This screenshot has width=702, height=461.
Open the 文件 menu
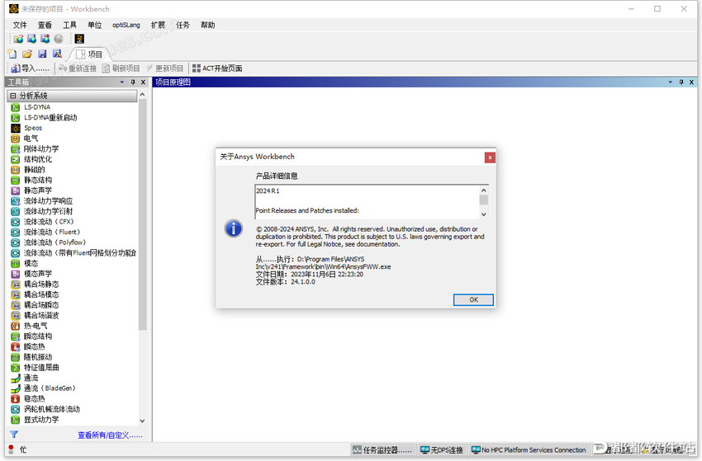pyautogui.click(x=20, y=25)
